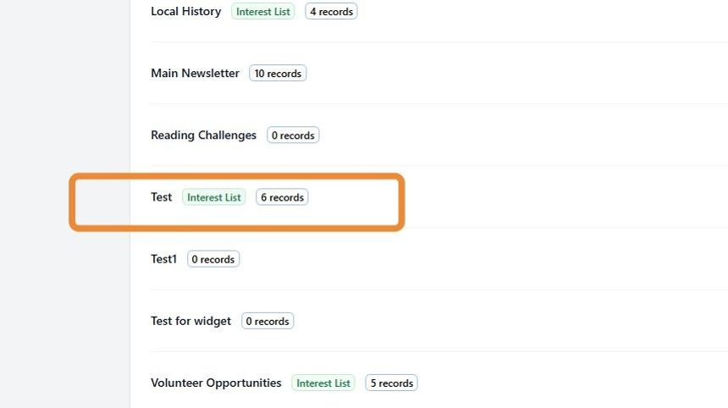Screen dimensions: 728x408
Task: Click Local History's Interest List badge
Action: (263, 12)
